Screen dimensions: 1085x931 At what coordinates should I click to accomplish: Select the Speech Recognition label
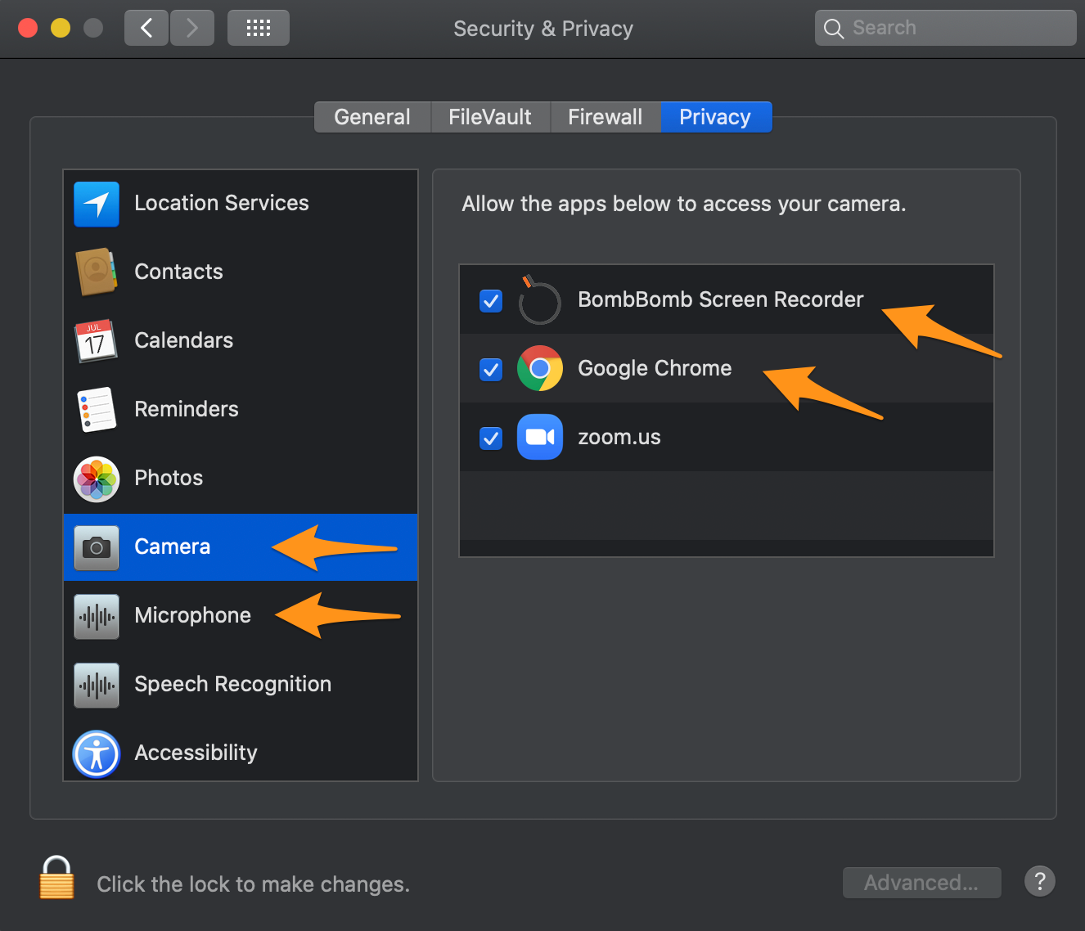233,684
